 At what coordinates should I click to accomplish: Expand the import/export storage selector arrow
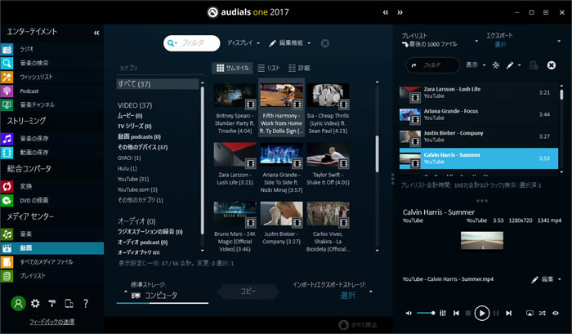click(x=371, y=292)
